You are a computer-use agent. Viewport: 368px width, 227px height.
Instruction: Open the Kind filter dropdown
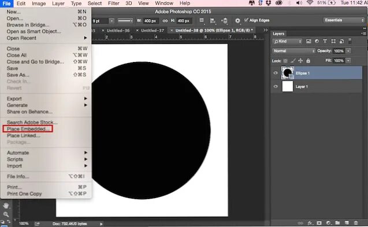pos(288,41)
